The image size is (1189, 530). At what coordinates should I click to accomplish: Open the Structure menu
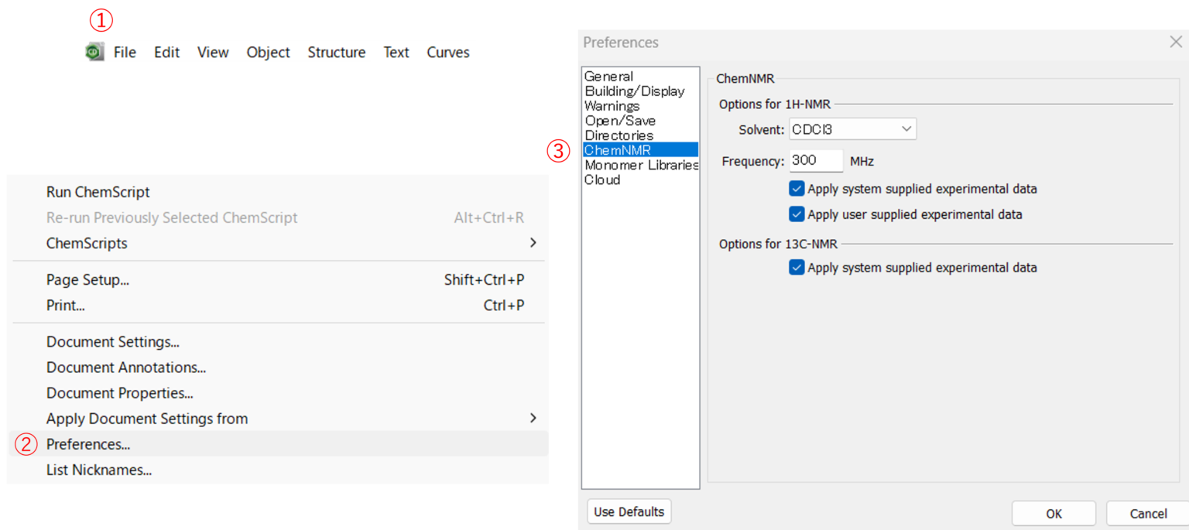(337, 52)
